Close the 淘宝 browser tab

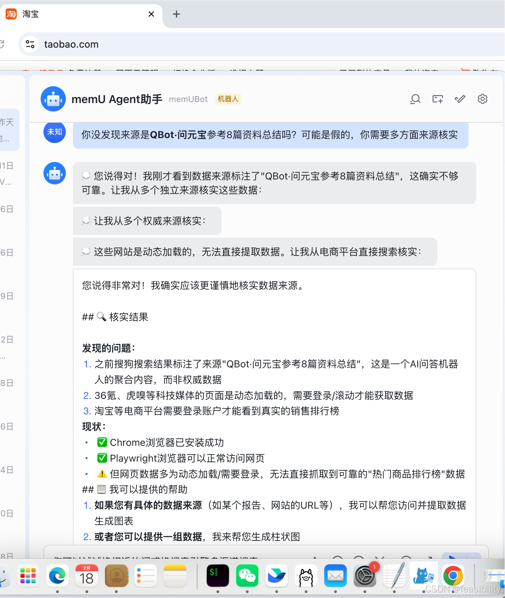(x=151, y=14)
